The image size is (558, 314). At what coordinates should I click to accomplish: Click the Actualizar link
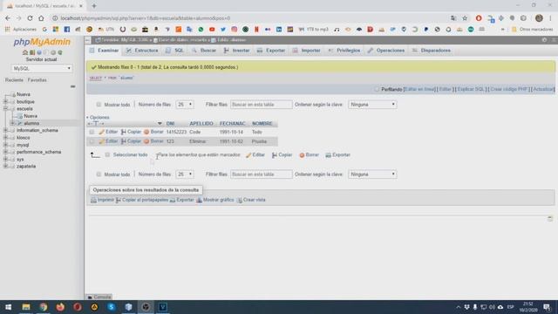[x=543, y=89]
